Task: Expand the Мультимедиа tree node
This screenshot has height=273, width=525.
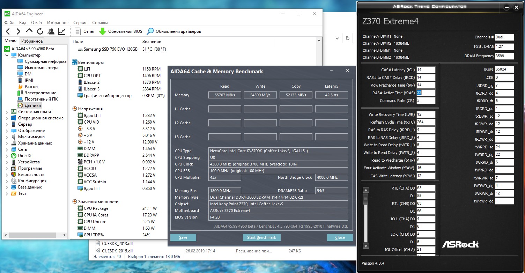Action: click(7, 137)
